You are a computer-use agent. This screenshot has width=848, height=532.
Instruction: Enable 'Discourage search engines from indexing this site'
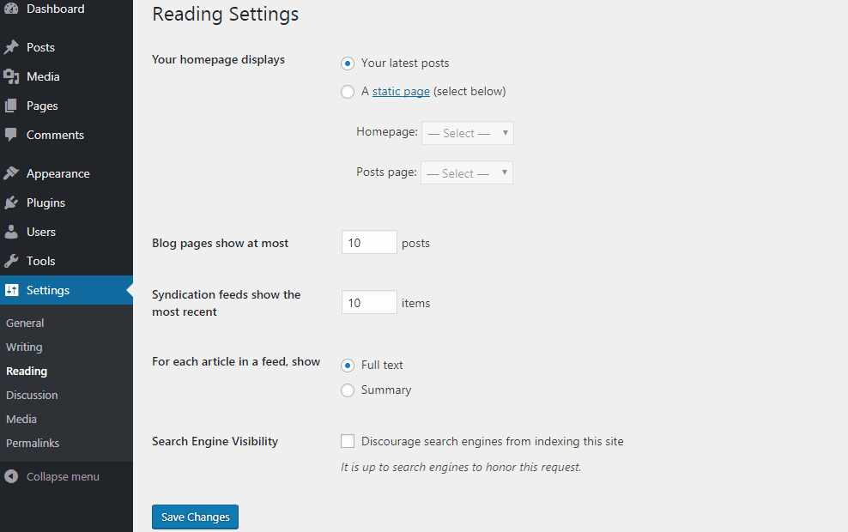[348, 441]
